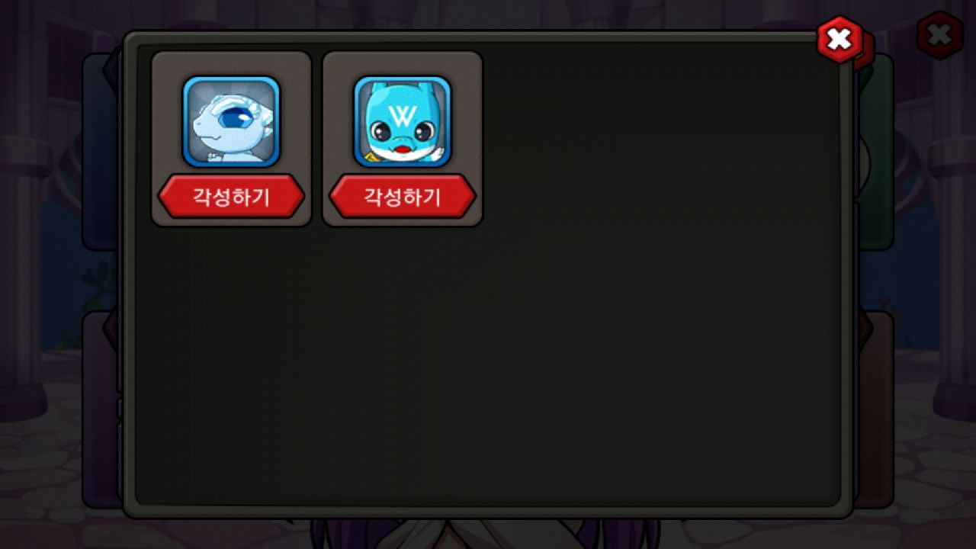The width and height of the screenshot is (976, 549).
Task: Click the dimmed blue panel behind left edge
Action: coord(101,152)
